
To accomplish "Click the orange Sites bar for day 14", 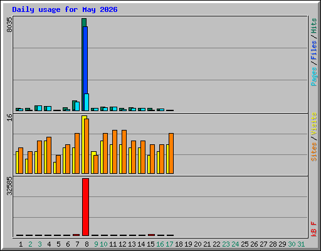I will click(143, 157).
